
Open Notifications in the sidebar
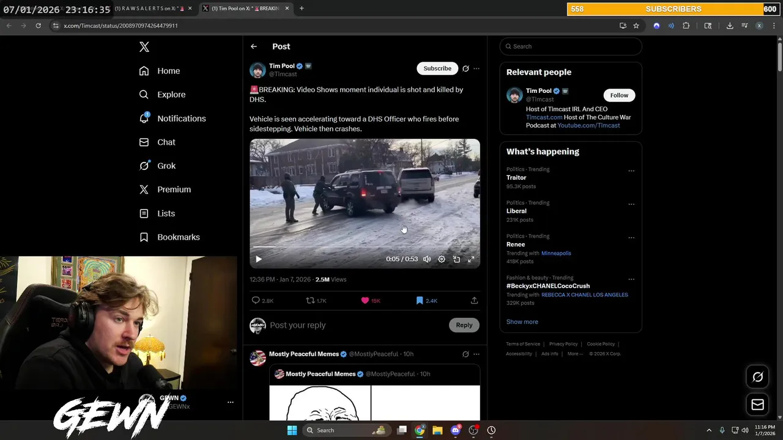[x=173, y=119]
